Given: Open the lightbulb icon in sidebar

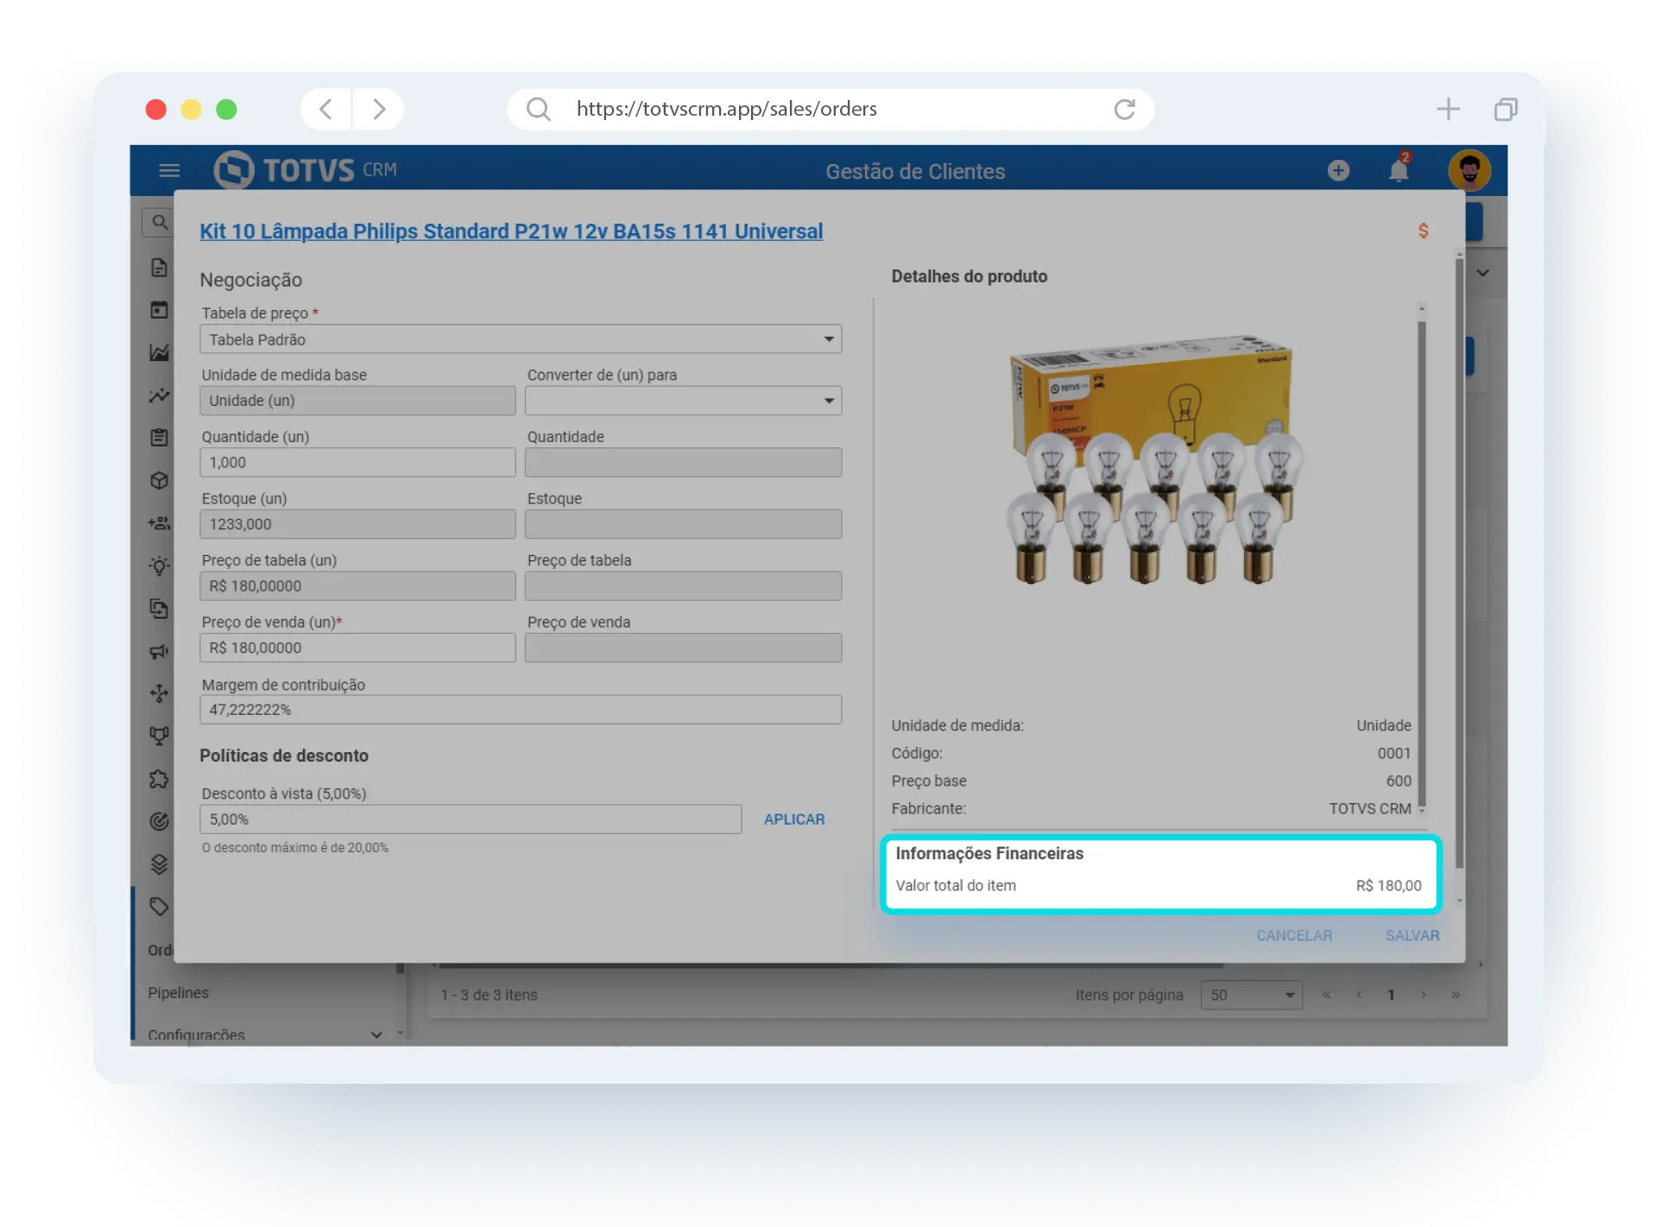Looking at the screenshot, I should coord(159,566).
